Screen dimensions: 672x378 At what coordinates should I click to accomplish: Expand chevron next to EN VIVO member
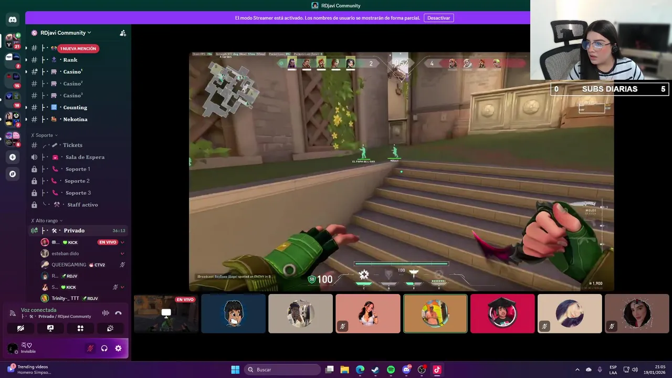pyautogui.click(x=122, y=242)
